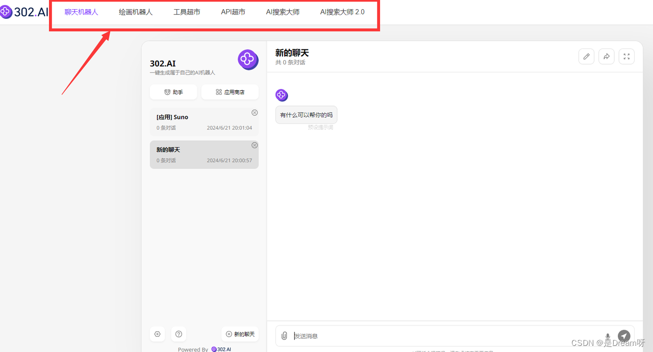Click the bot avatar in conversation
The width and height of the screenshot is (653, 352).
(x=282, y=95)
